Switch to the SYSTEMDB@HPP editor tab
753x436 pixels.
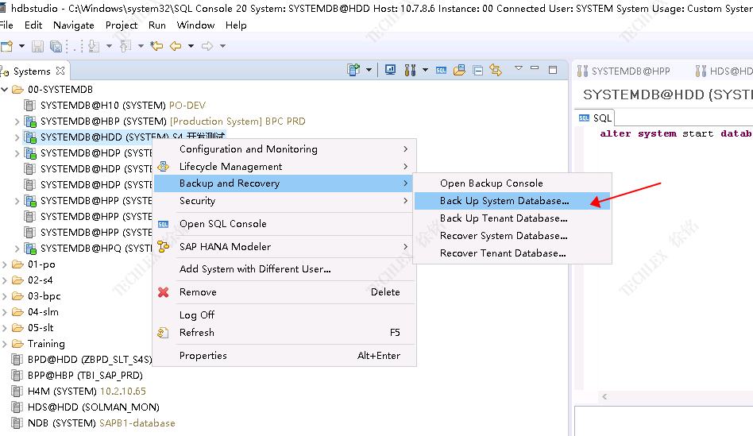click(x=630, y=71)
